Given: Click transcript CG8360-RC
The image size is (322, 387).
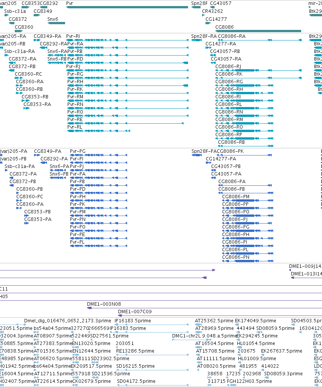Looking at the screenshot, I should (28, 74).
